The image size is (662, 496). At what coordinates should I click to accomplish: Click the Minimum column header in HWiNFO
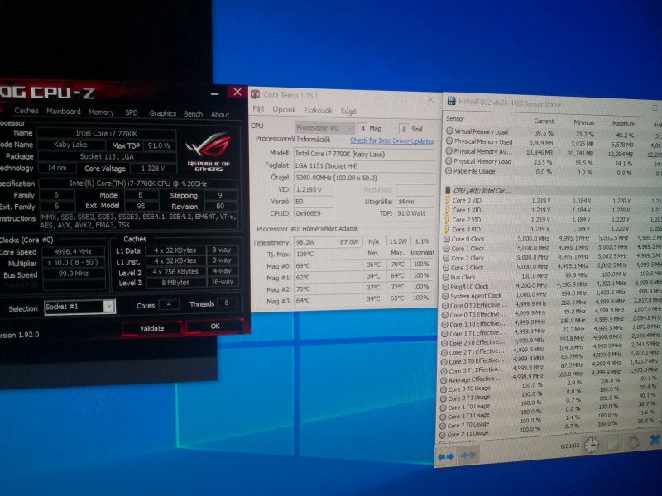584,122
